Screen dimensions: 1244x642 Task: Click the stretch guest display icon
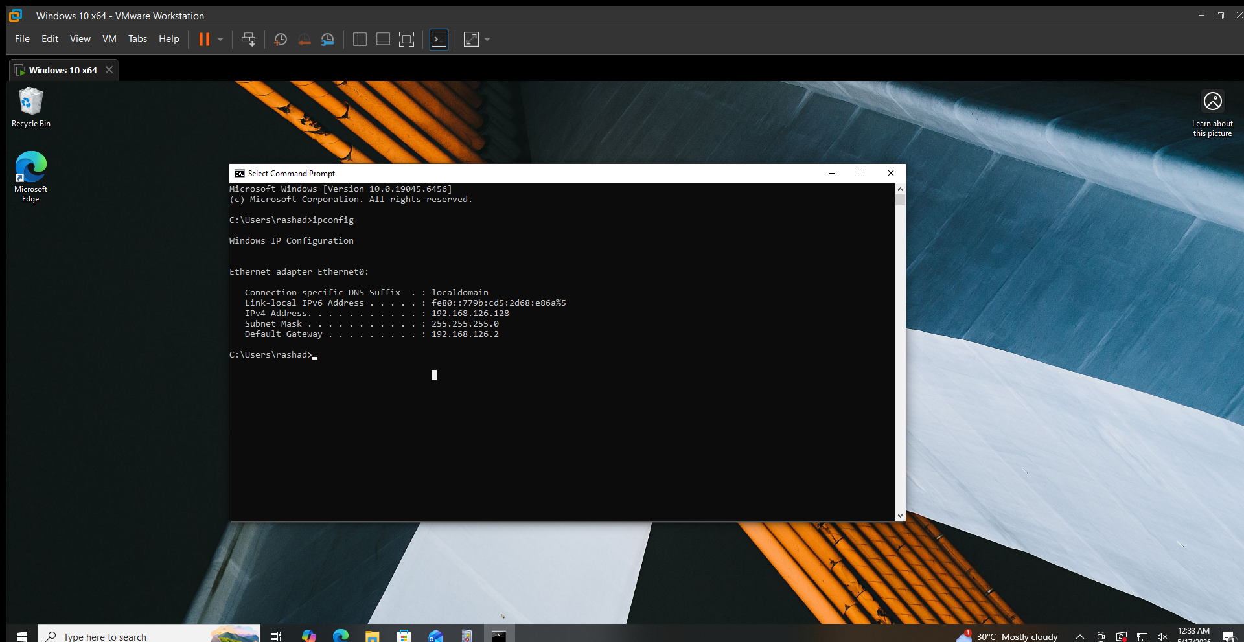tap(472, 40)
